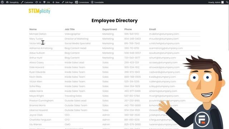
Task: Select the name Charlotte Ferguson
Action: (x=40, y=120)
